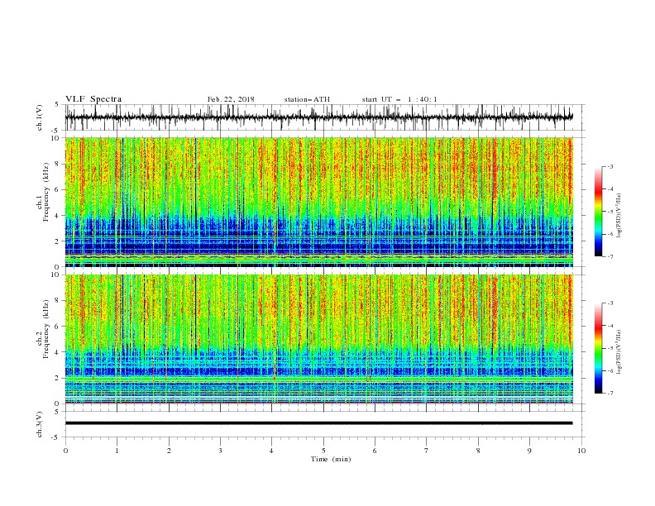Click the time axis tick label '9'
Viewport: 655px width, 506px height.
tap(529, 451)
